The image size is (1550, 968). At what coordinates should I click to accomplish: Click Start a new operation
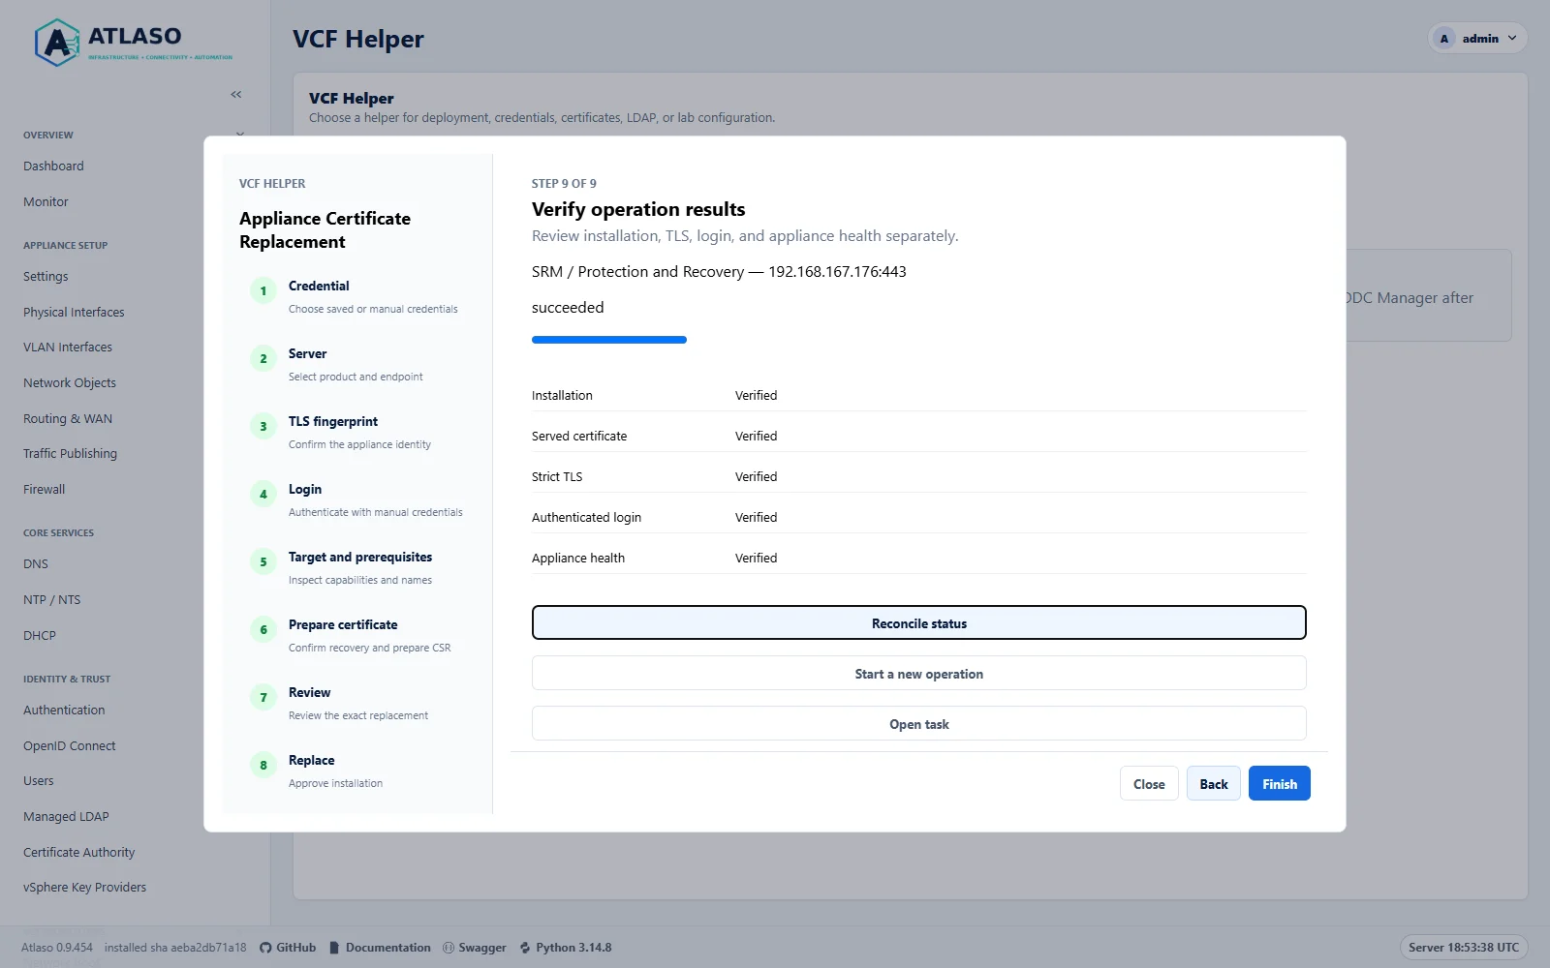click(x=918, y=674)
